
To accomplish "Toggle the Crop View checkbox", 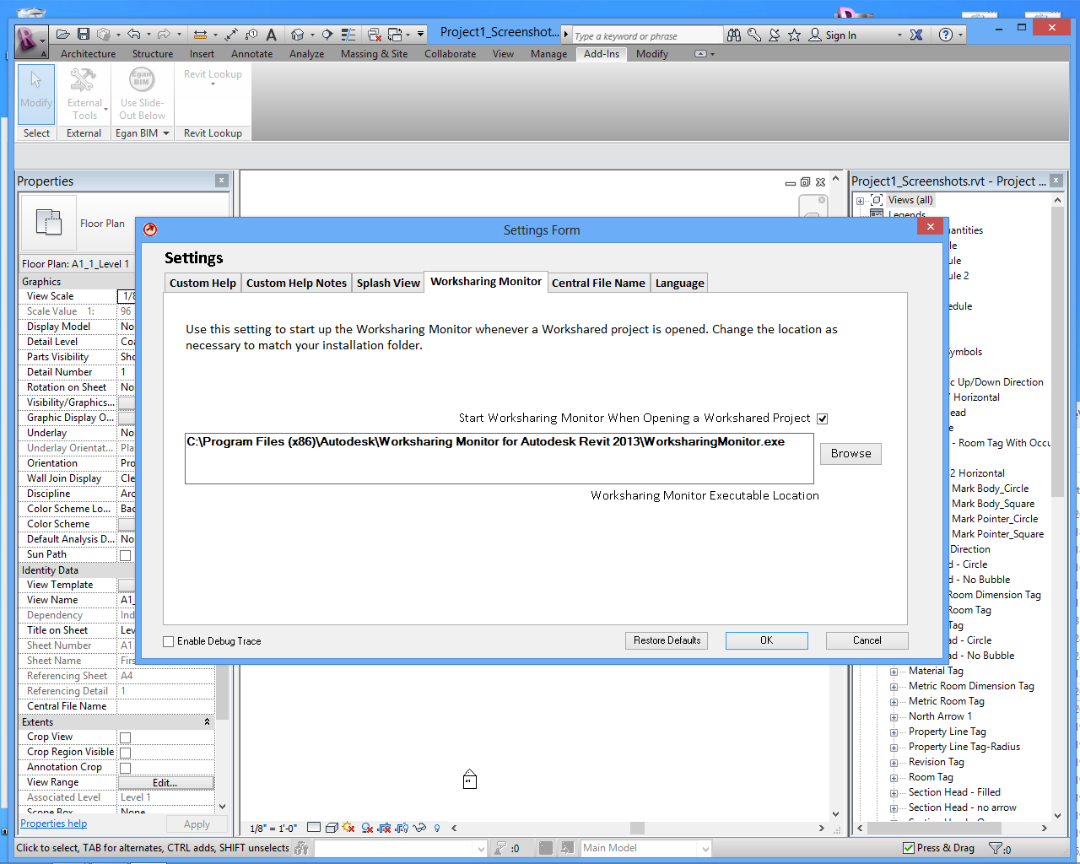I will (125, 737).
